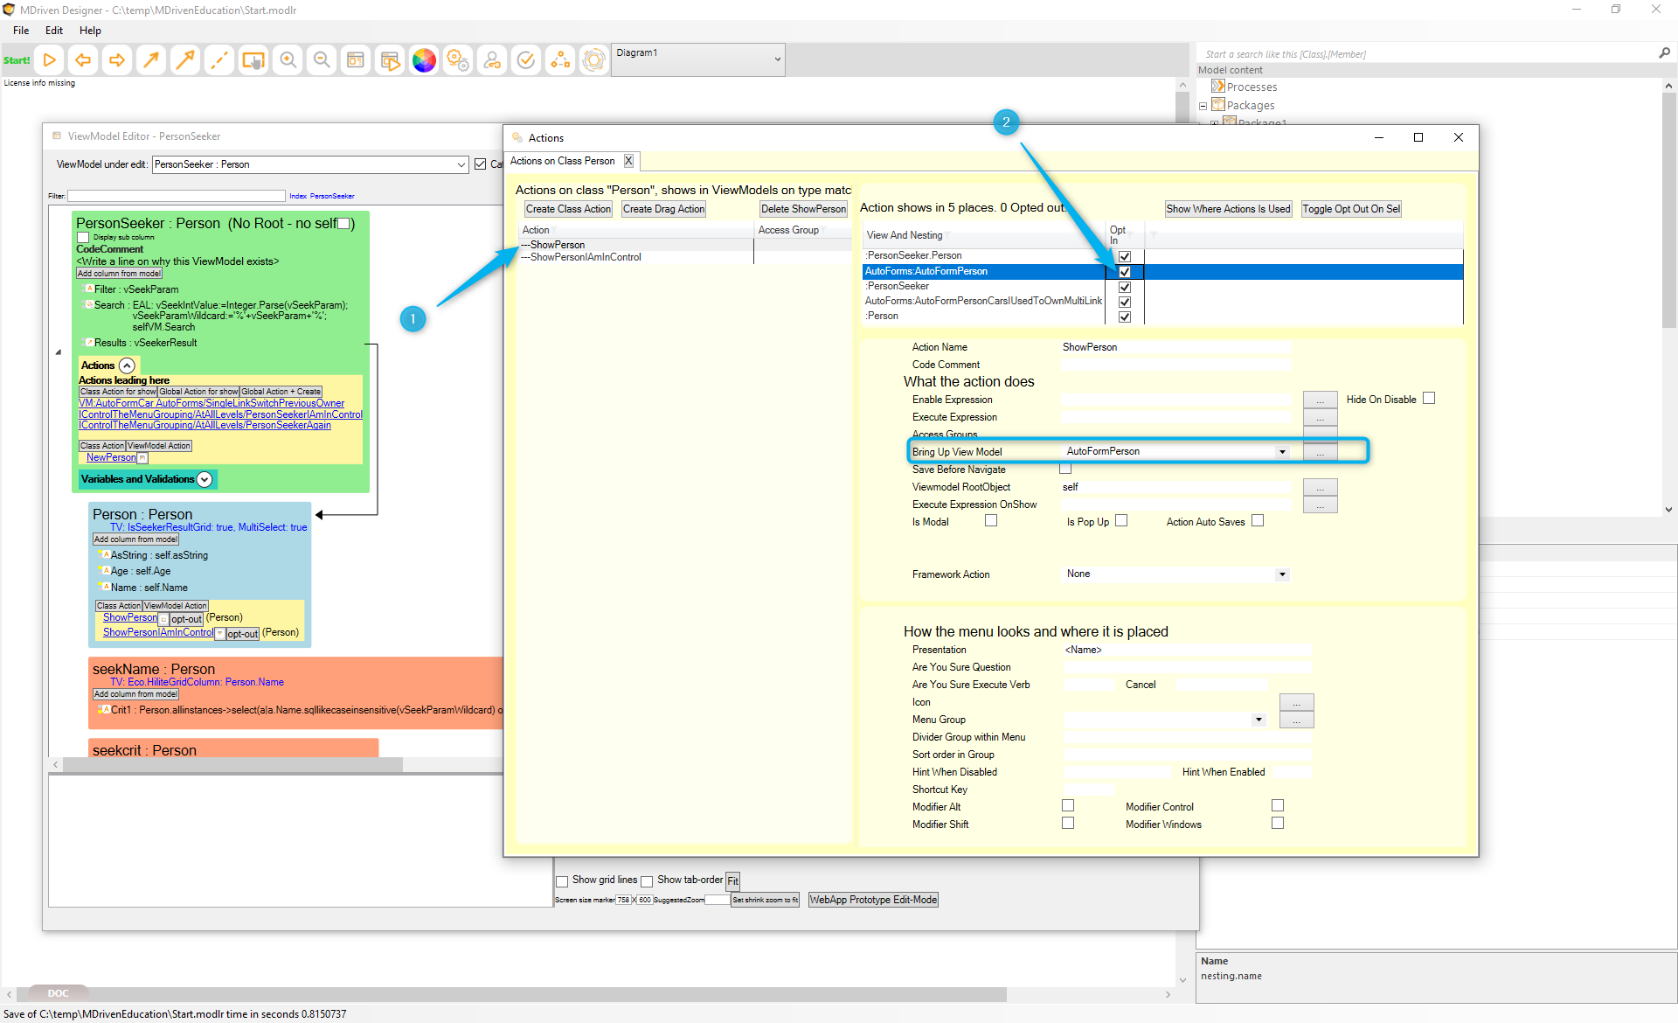This screenshot has width=1678, height=1023.
Task: Expand the Framework Action dropdown
Action: pyautogui.click(x=1282, y=574)
